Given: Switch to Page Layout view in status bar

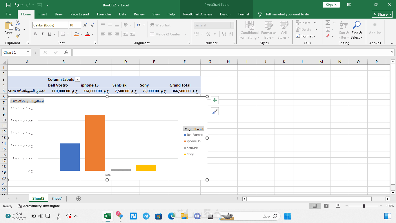Looking at the screenshot, I should pos(326,206).
